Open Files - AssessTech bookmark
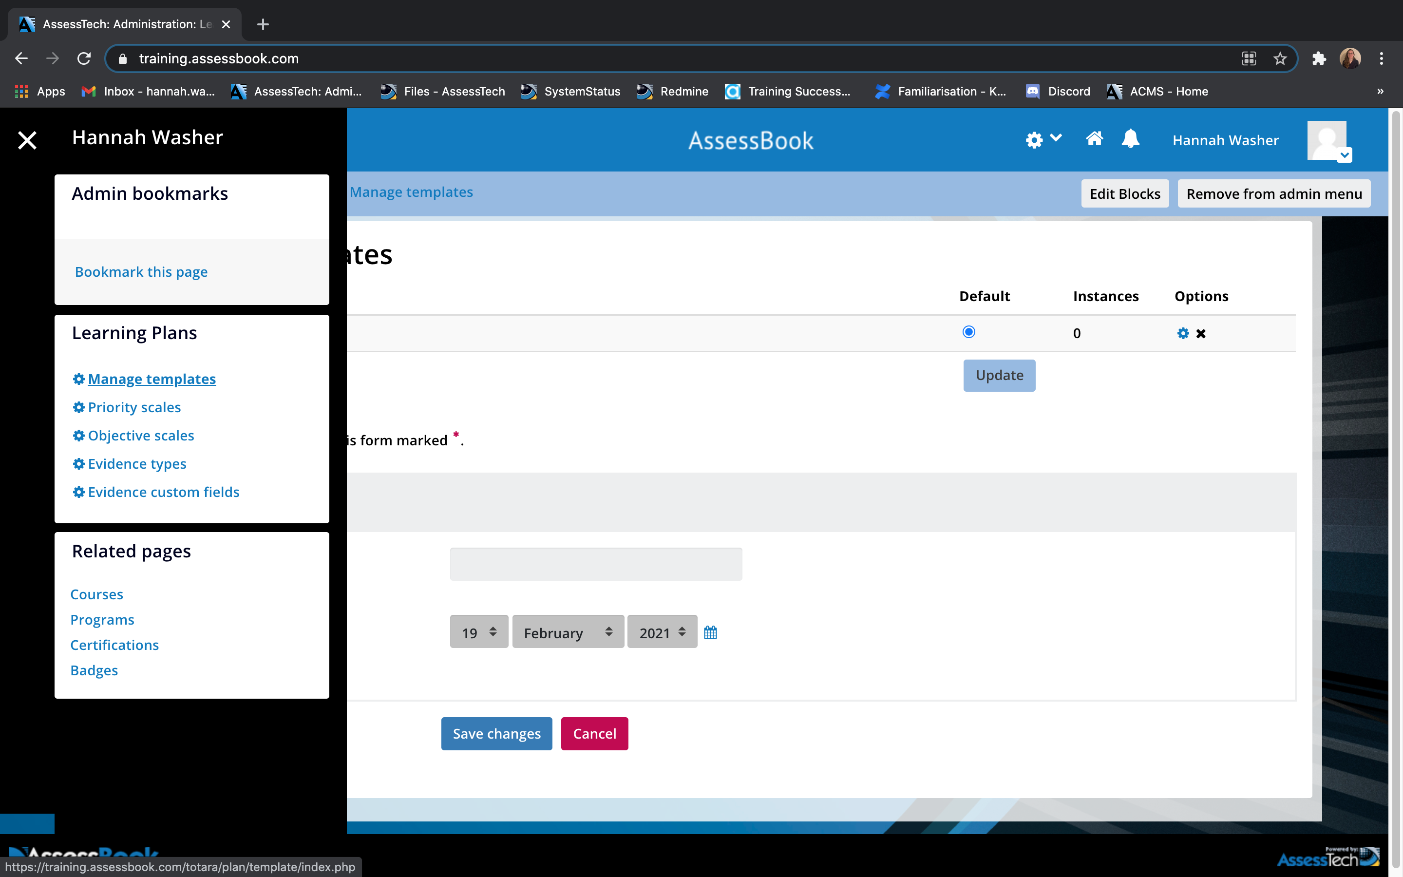The height and width of the screenshot is (877, 1403). tap(442, 91)
